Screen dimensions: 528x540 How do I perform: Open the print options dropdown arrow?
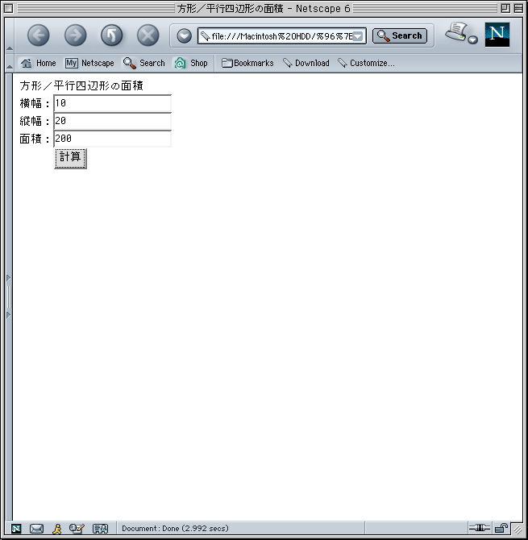tap(473, 40)
